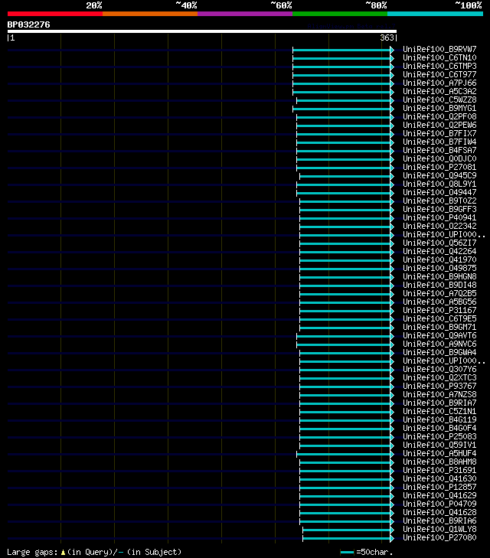Open hit UniRef100_C6TN10
The width and height of the screenshot is (490, 558).
coord(439,57)
